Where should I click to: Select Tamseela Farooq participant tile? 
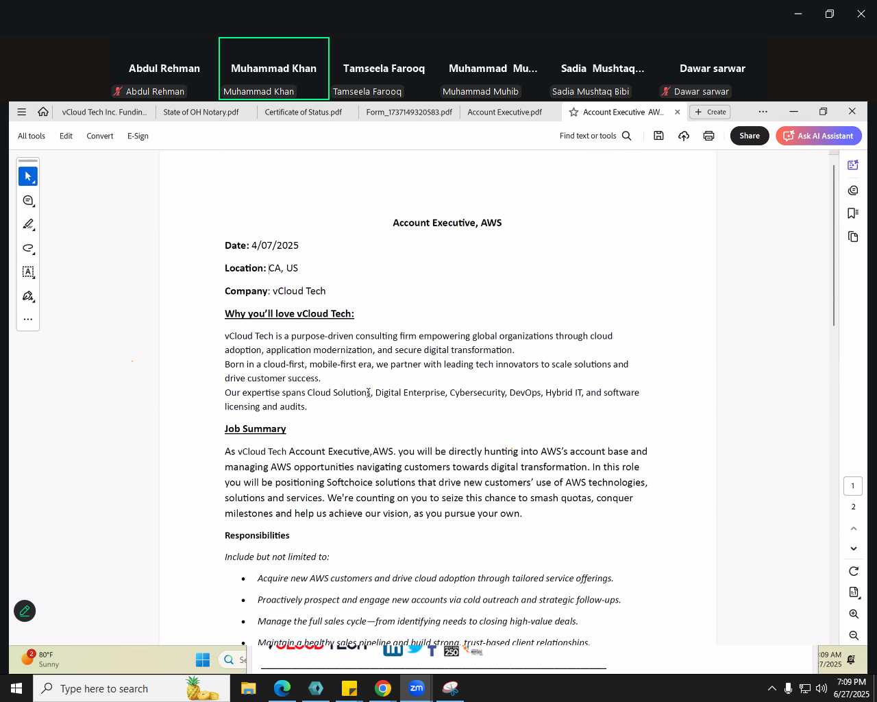(x=384, y=69)
